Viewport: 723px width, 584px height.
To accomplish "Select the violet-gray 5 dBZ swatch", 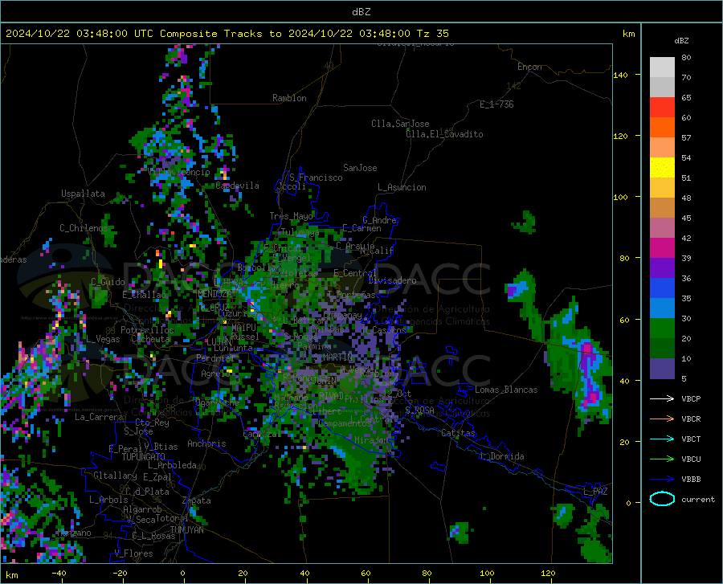I will [662, 369].
